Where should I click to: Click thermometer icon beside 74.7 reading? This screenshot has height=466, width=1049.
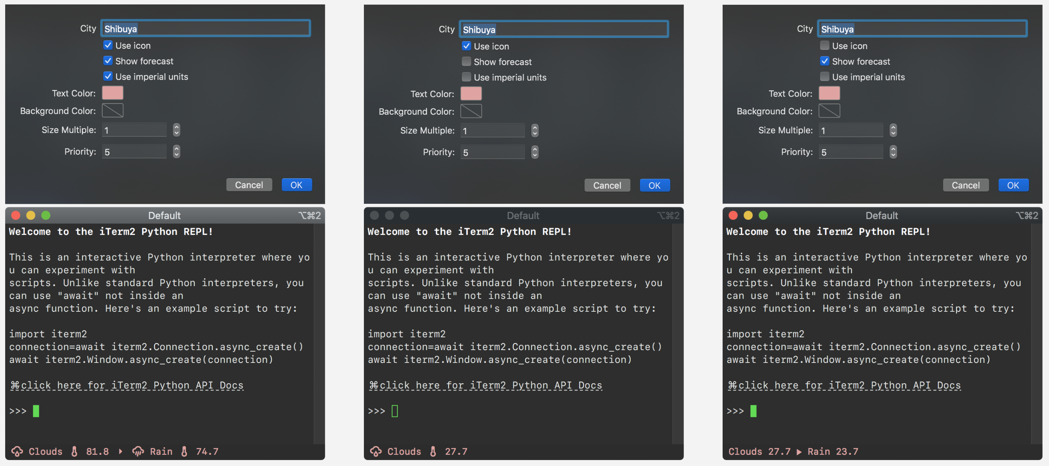(185, 451)
